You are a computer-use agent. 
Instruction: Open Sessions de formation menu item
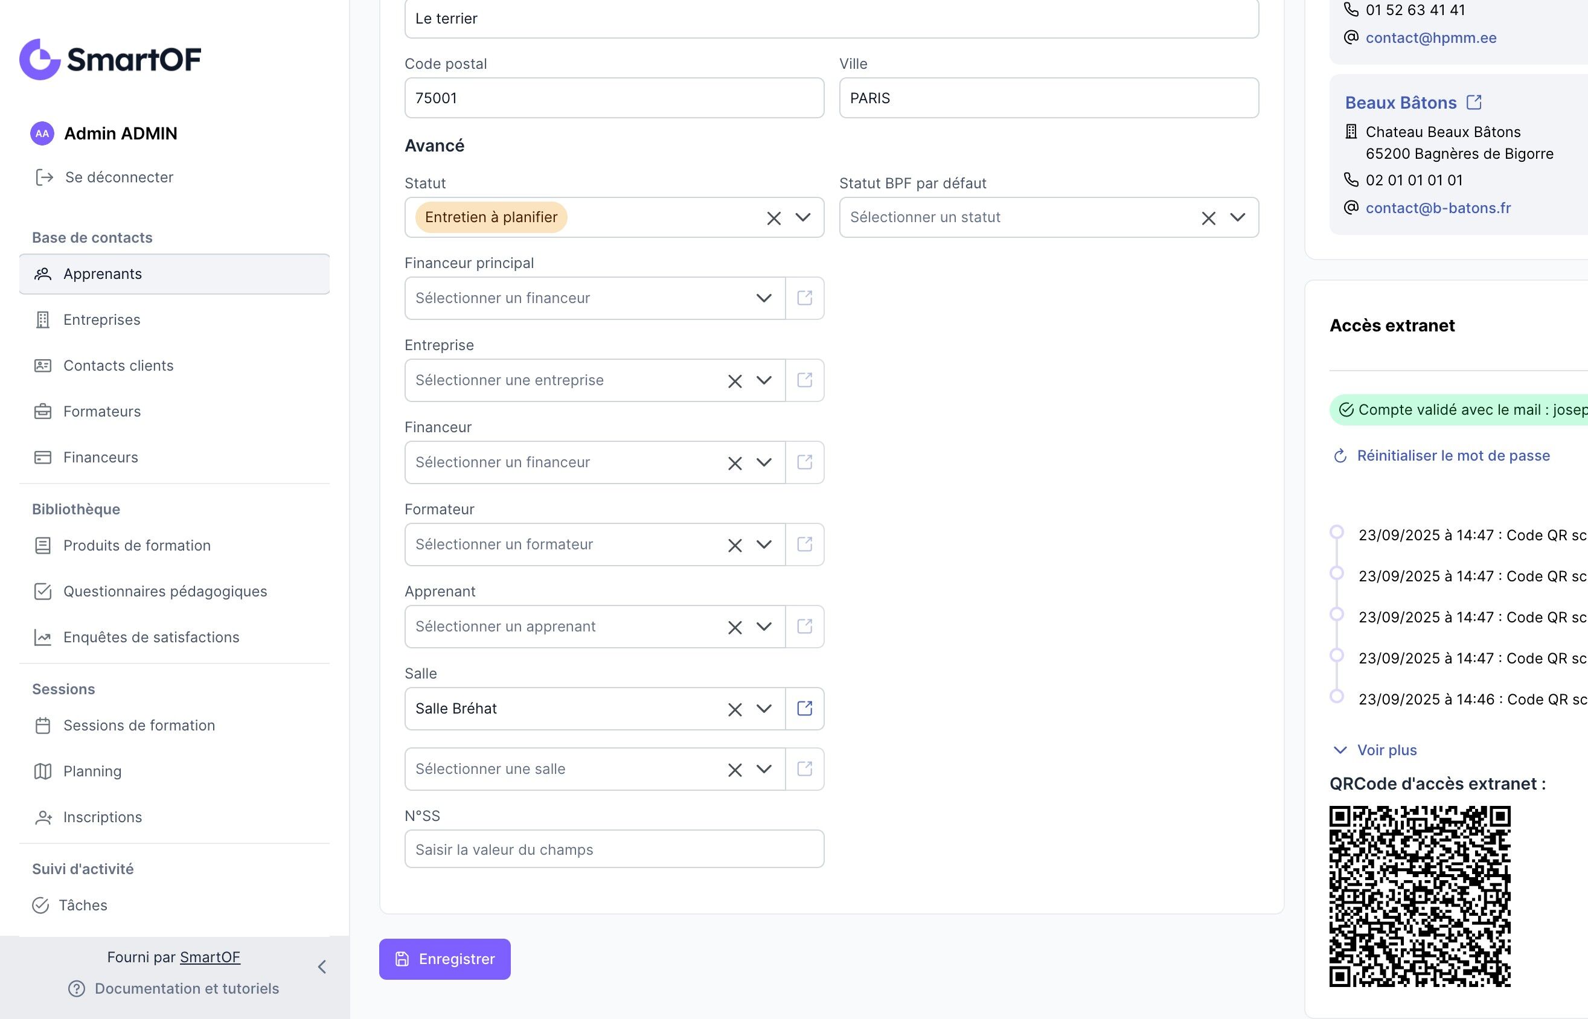pos(139,725)
